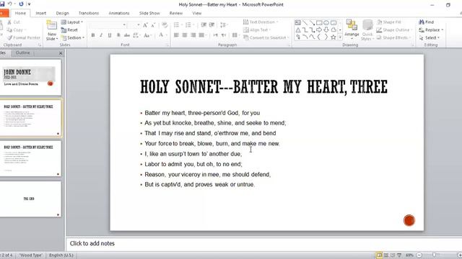The width and height of the screenshot is (462, 259).
Task: Open the Design ribbon tab
Action: tap(63, 13)
